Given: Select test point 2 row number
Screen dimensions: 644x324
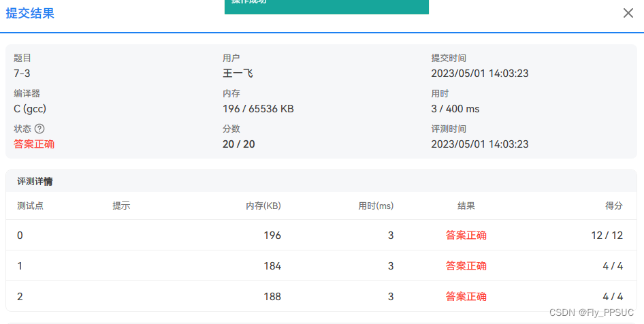Looking at the screenshot, I should click(20, 297).
